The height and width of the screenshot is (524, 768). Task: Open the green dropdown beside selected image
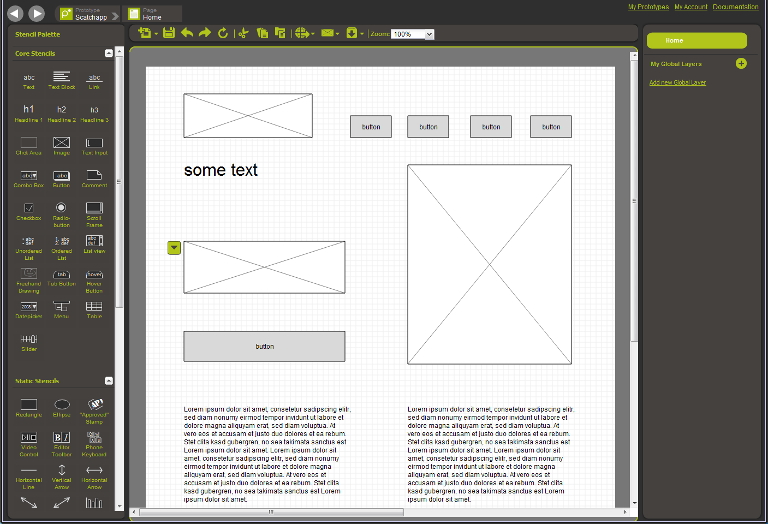click(x=174, y=248)
